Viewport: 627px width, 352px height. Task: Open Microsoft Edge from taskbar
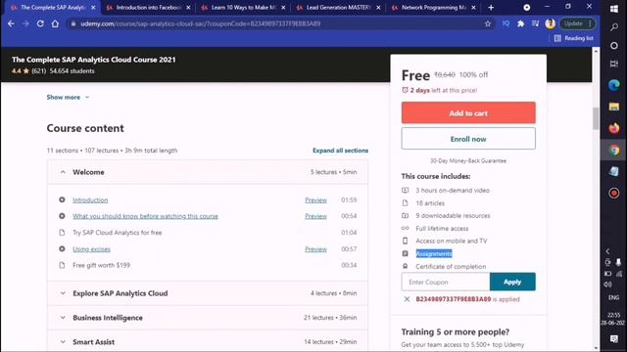(614, 85)
